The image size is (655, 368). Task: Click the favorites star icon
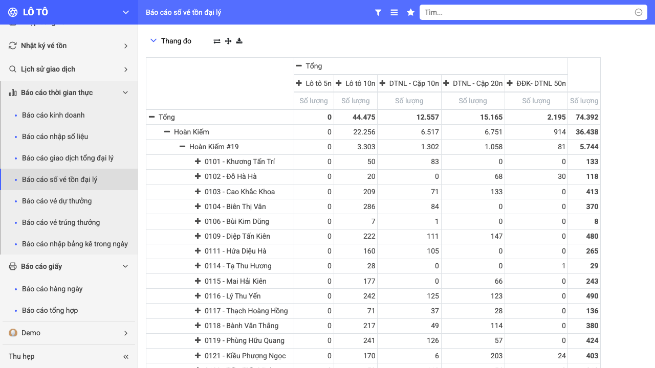tap(410, 12)
